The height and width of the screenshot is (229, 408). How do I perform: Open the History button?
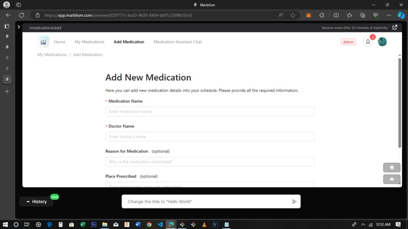pos(36,201)
